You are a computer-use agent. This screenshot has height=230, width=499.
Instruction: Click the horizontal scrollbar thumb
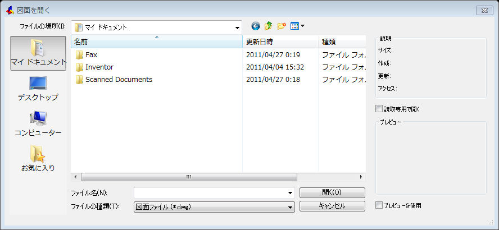pos(189,177)
